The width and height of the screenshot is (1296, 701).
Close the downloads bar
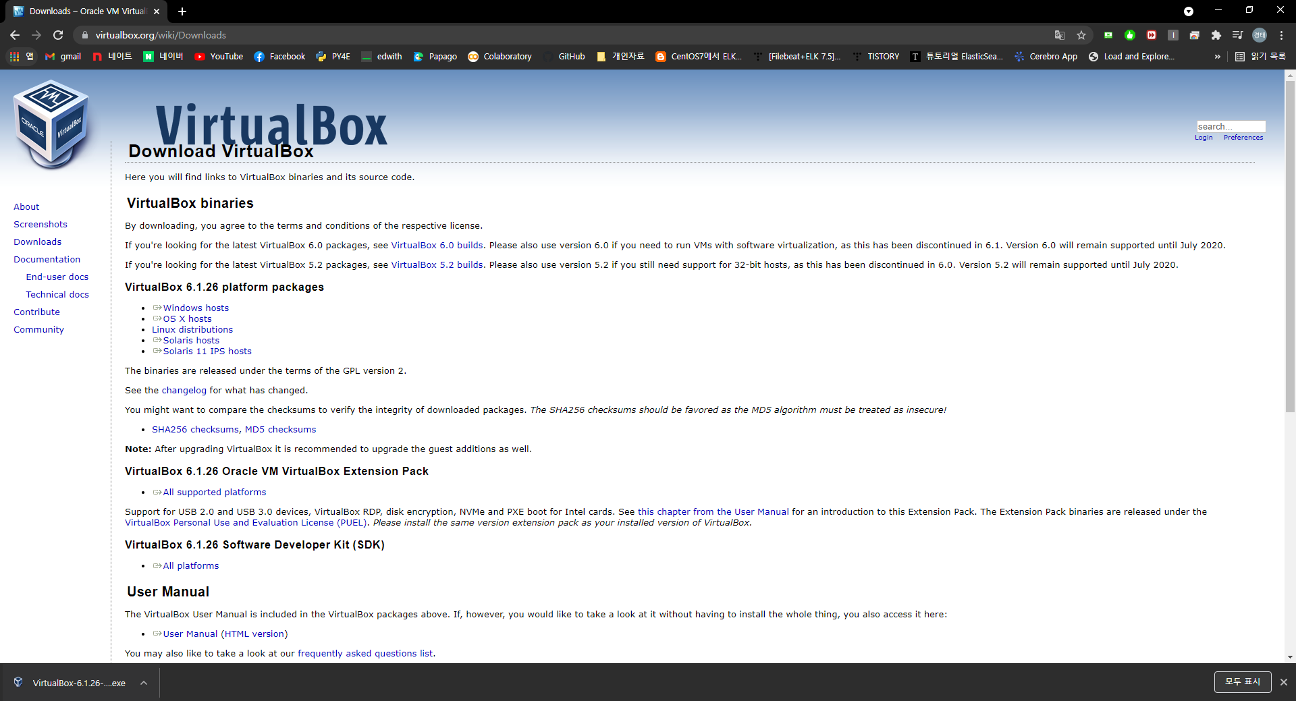(x=1284, y=682)
